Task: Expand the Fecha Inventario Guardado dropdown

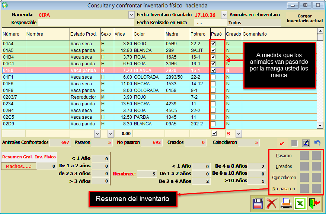Action: click(224, 15)
